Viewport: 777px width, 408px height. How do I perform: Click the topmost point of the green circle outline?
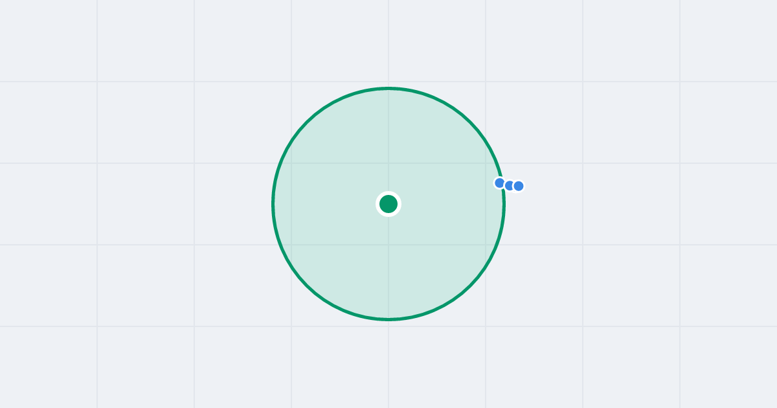coord(388,88)
